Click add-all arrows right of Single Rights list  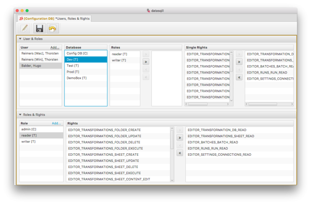point(239,62)
